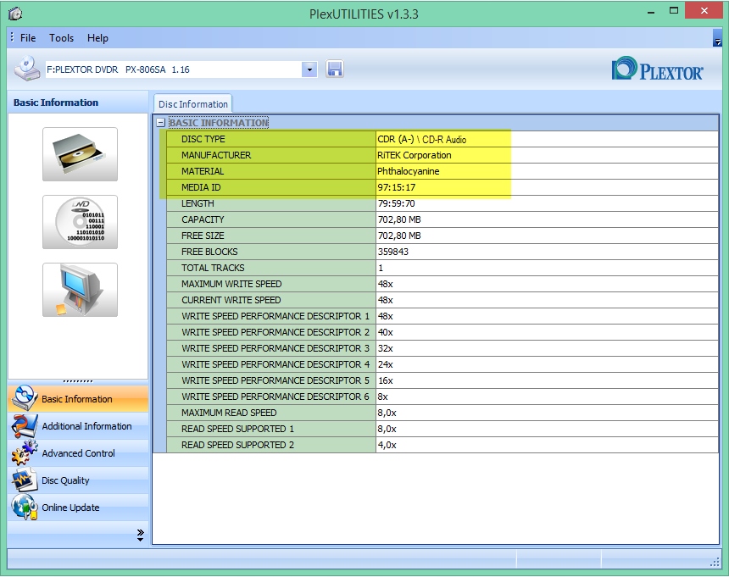Click the Advanced Control gears icon
729x577 pixels.
coord(25,453)
